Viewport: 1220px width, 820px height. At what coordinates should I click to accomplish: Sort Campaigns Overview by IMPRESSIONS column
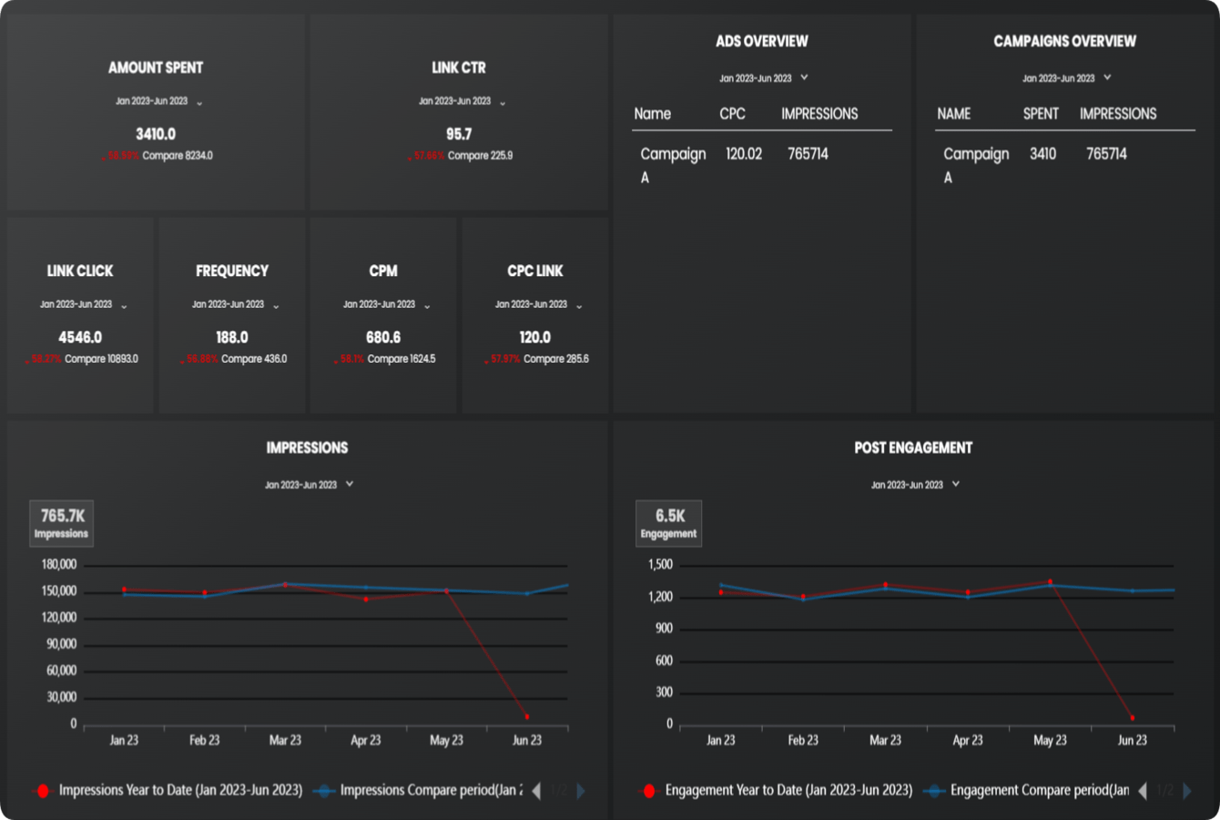pos(1118,114)
